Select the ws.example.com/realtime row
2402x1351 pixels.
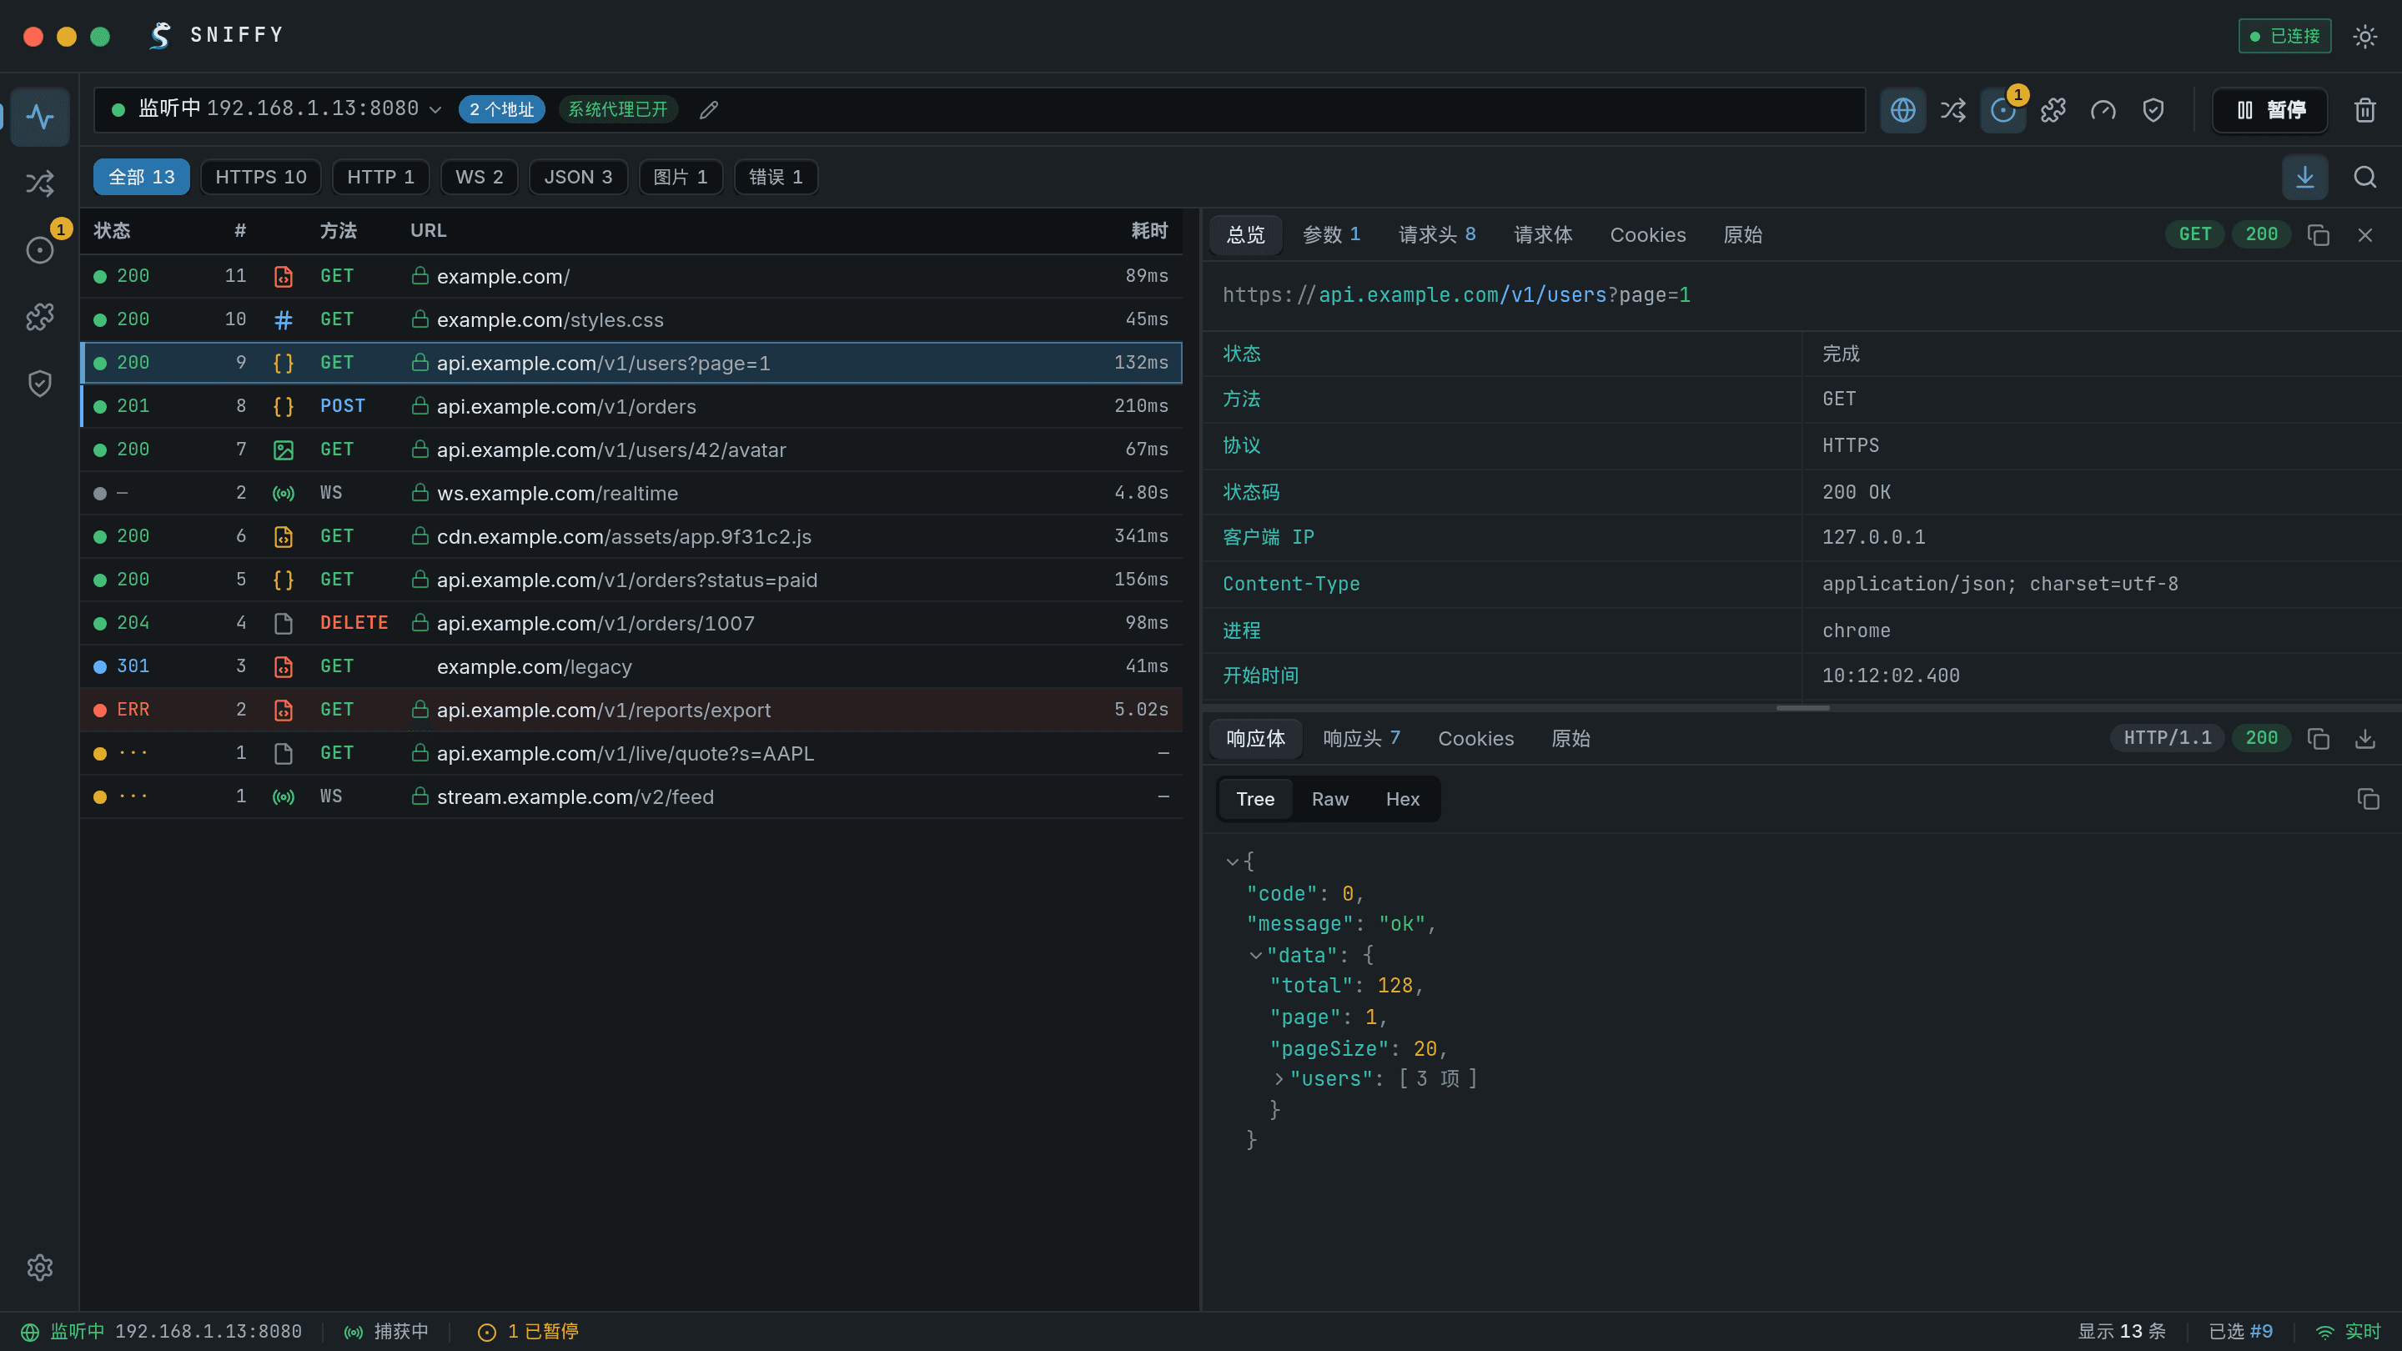631,492
